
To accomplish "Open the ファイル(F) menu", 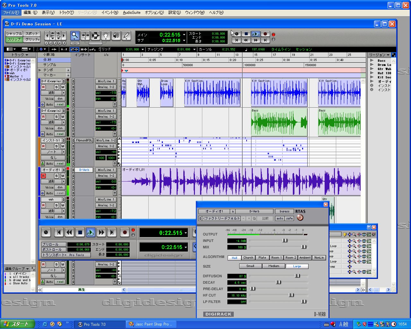I will tap(11, 13).
